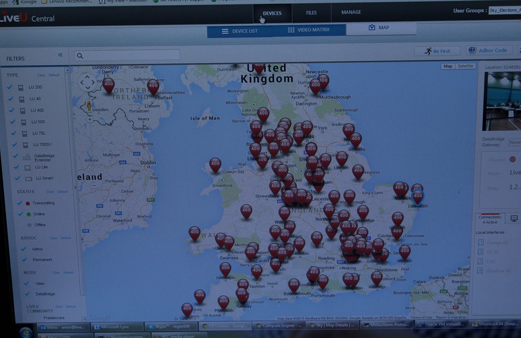Uncheck the LU 400 type filter
The image size is (521, 338).
point(12,110)
